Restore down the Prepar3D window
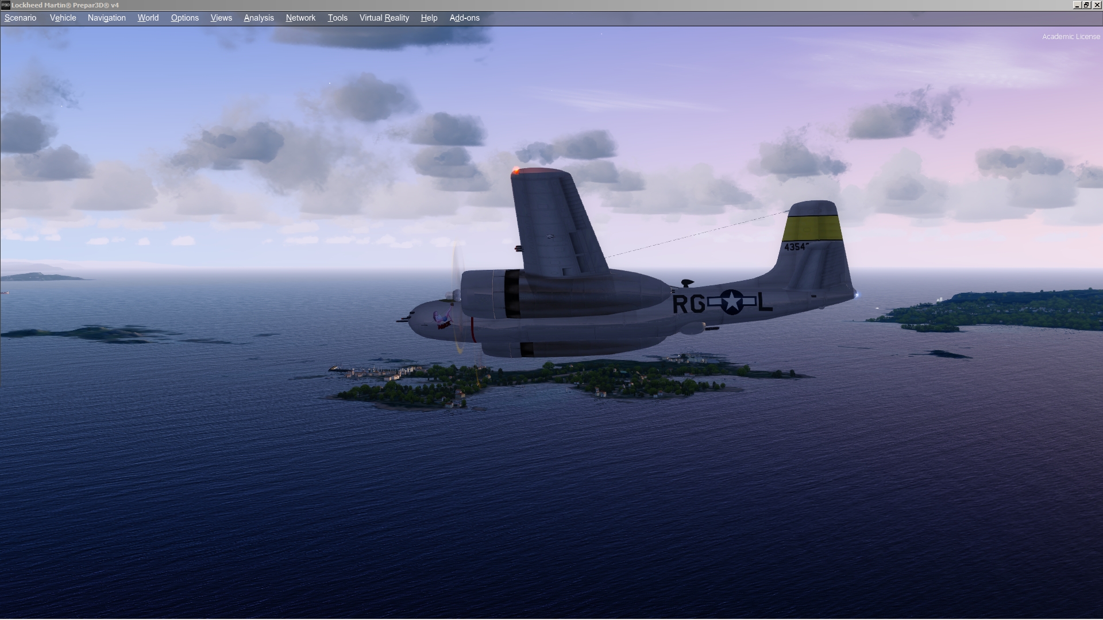This screenshot has height=620, width=1103. [1087, 5]
